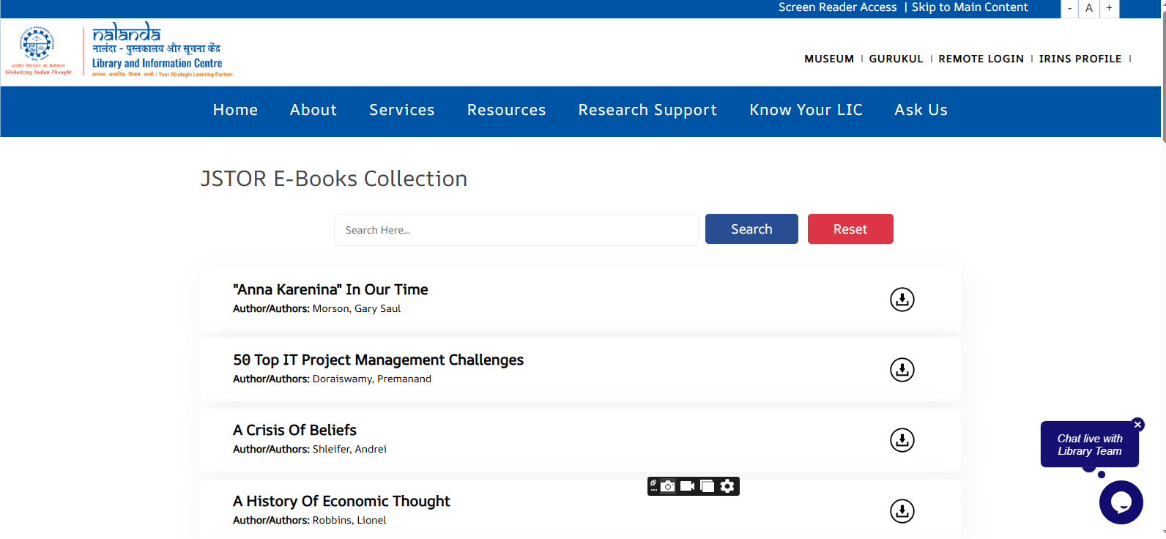The height and width of the screenshot is (539, 1166).
Task: Reset font size with the A button
Action: tap(1089, 8)
